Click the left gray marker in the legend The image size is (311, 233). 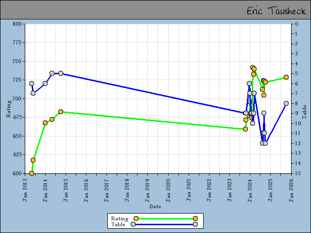coord(133,224)
